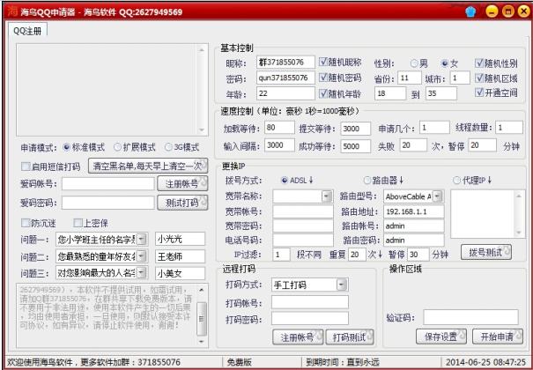Click the 测试打码 button
This screenshot has height=370, width=533.
tap(182, 203)
